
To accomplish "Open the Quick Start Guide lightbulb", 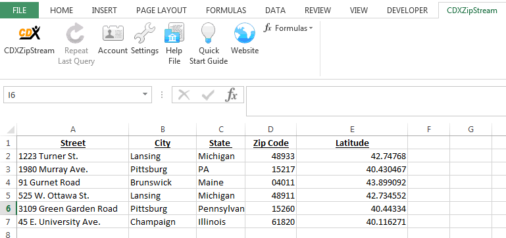I will click(x=208, y=33).
